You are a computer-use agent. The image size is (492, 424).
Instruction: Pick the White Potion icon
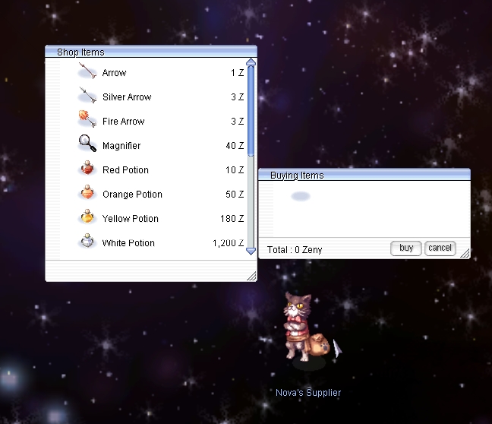[87, 242]
